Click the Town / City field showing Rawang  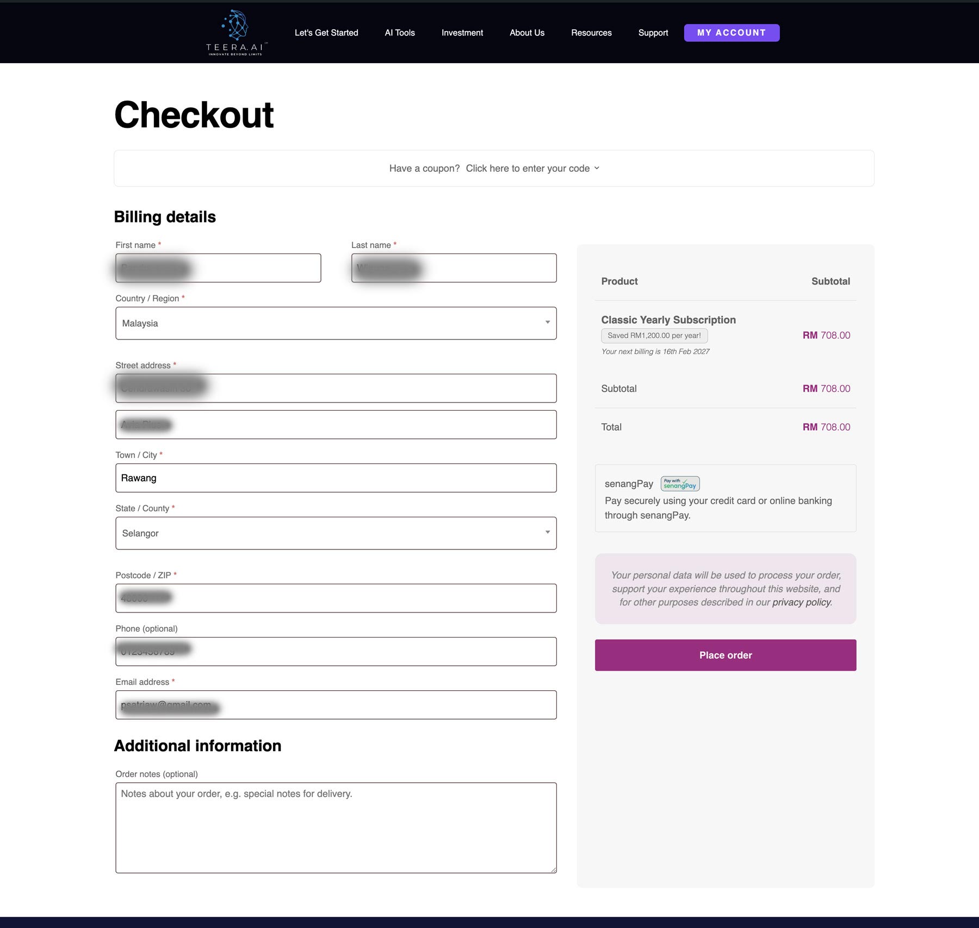coord(336,478)
